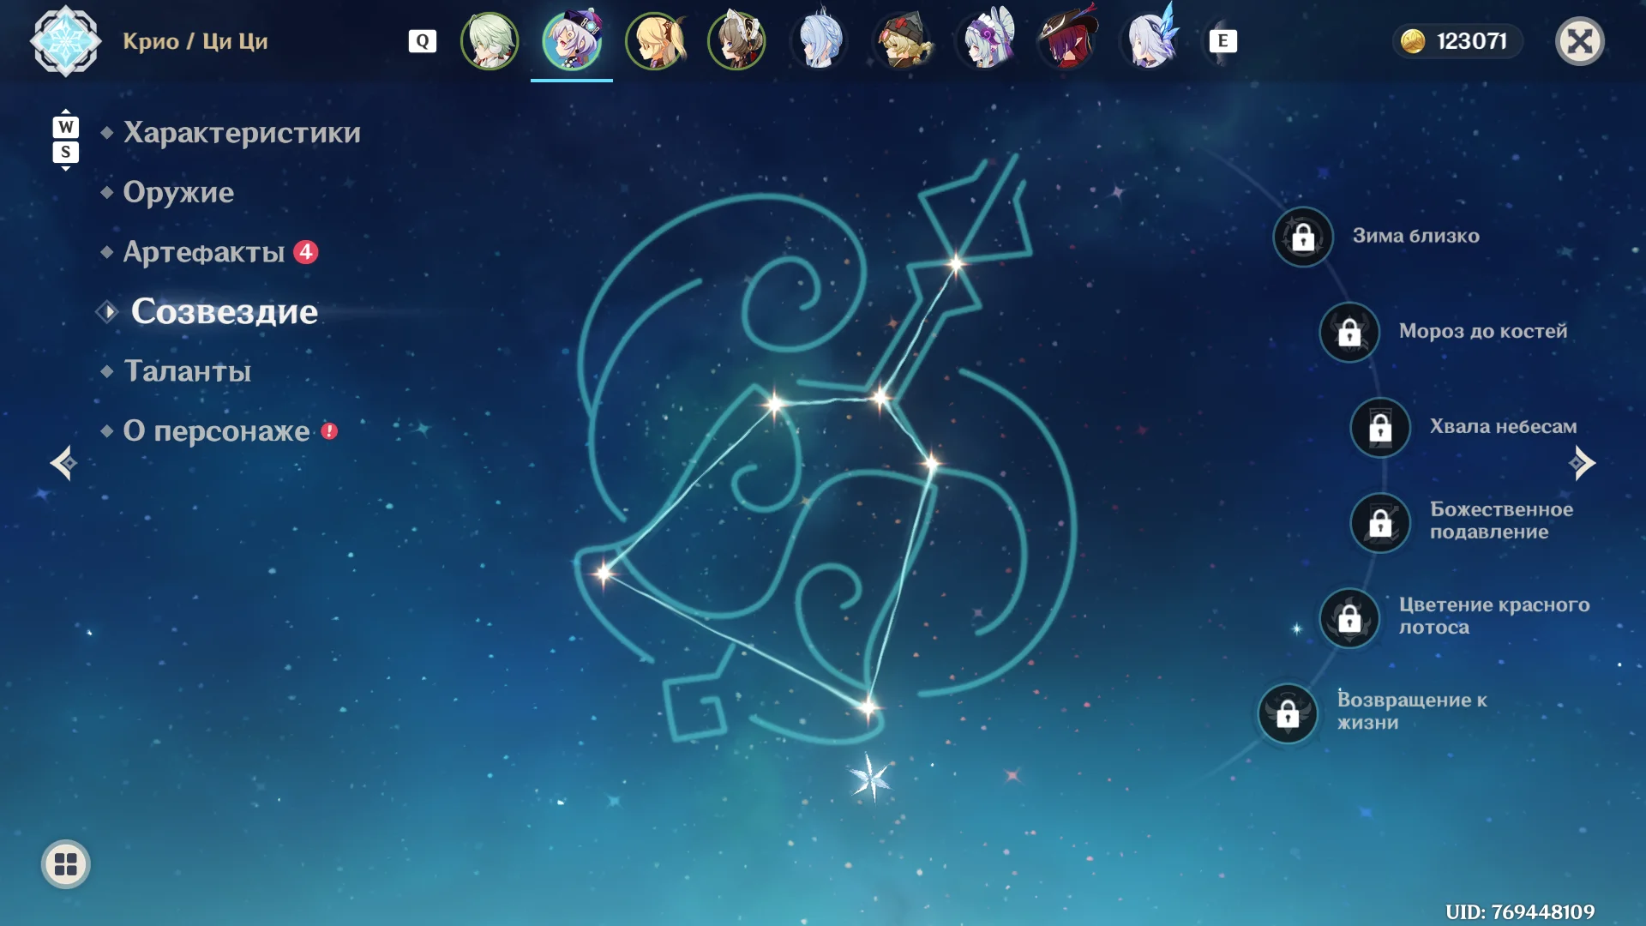Click the Q previous-character key icon
The image size is (1646, 926).
coord(423,41)
